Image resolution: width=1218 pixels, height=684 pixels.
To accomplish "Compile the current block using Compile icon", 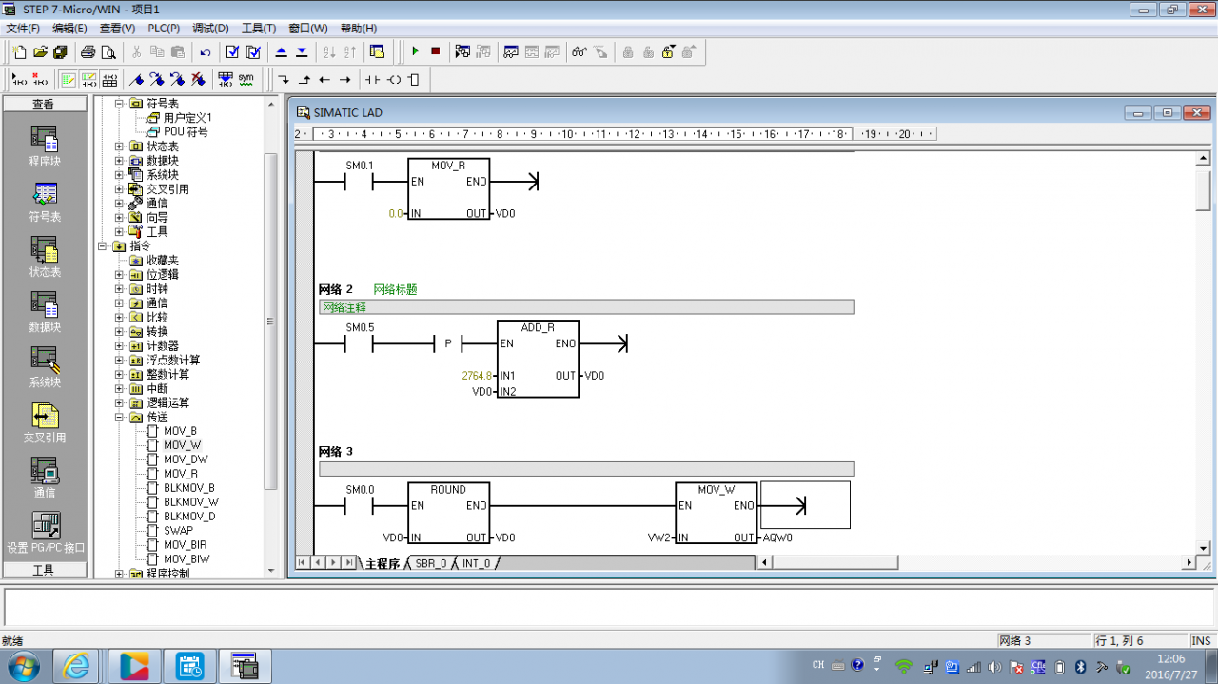I will point(232,51).
